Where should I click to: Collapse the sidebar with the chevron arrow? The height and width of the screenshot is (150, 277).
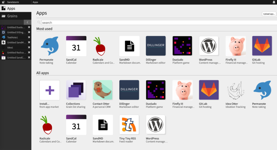tap(27, 22)
